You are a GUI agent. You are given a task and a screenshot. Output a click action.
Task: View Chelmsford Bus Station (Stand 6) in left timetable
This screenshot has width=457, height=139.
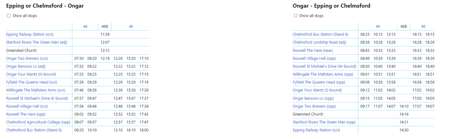click(34, 130)
